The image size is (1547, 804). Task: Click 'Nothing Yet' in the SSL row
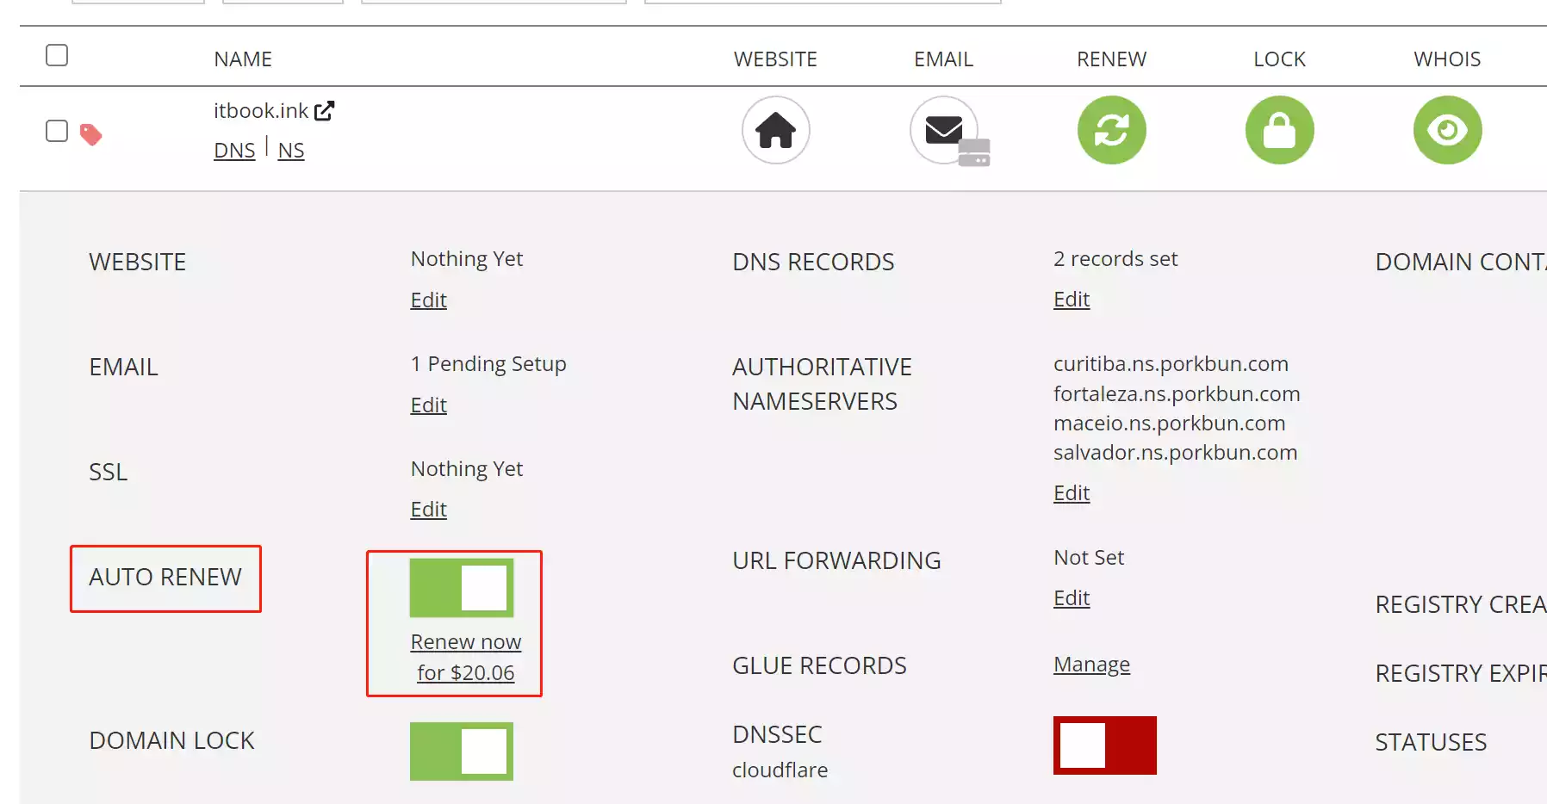click(467, 469)
